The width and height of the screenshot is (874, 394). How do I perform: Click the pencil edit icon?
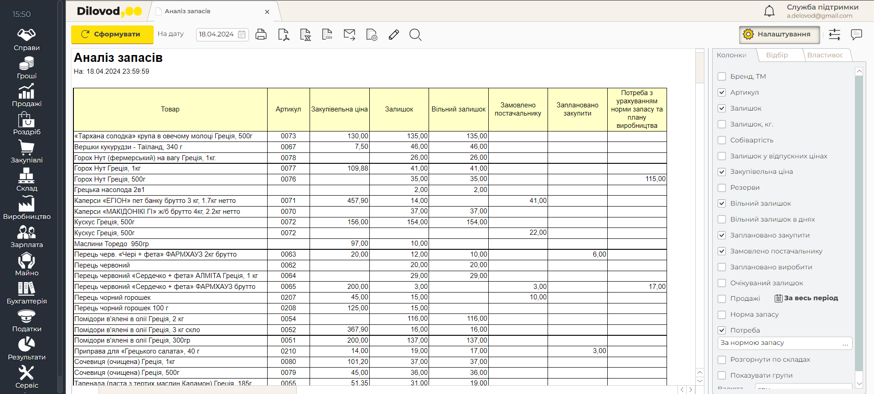[x=394, y=35]
